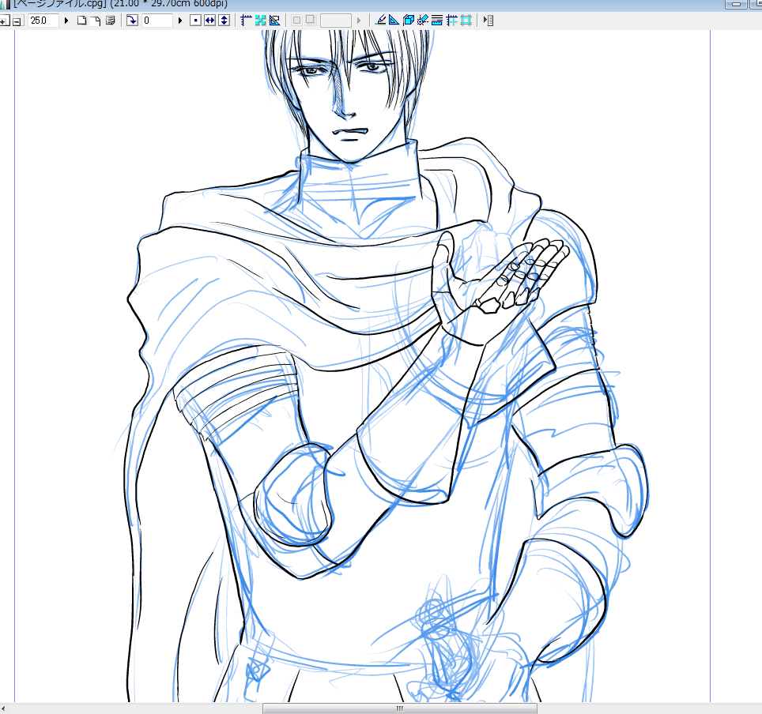Click the rotate canvas icon
Screen dimensions: 762x714
pos(132,21)
